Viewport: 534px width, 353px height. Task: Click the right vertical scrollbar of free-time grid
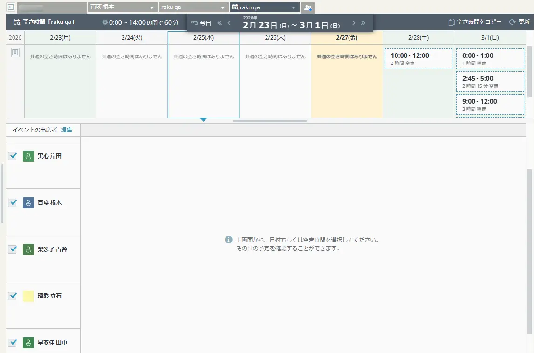click(530, 71)
